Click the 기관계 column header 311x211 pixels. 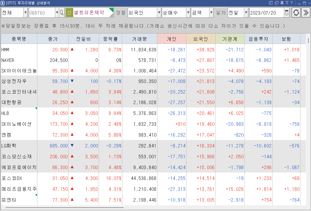click(x=230, y=39)
